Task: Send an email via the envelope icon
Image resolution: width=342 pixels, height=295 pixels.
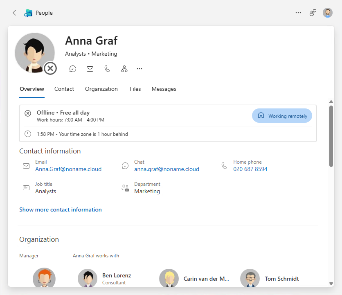Action: tap(90, 69)
